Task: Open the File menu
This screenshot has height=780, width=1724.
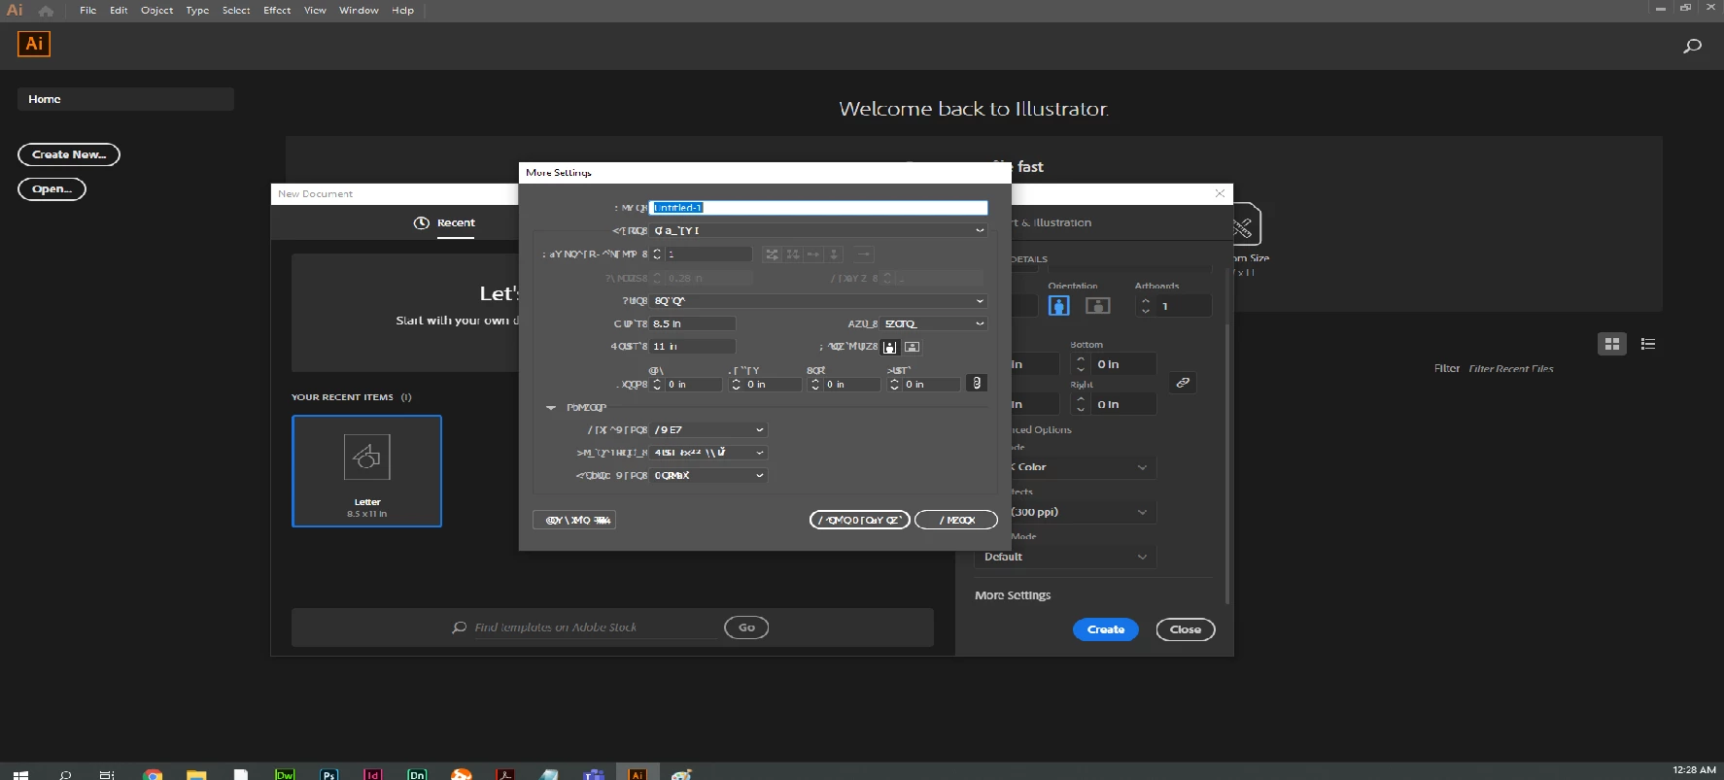Action: (88, 11)
